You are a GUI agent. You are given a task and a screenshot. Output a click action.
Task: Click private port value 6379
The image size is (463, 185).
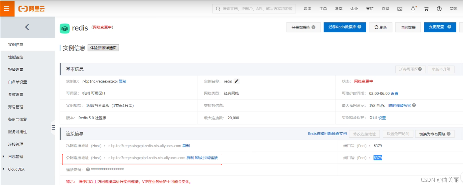point(377,146)
